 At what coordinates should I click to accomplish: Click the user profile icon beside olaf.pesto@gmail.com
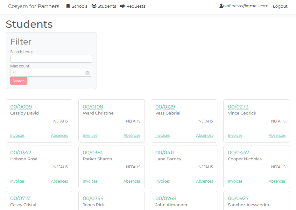coord(221,6)
